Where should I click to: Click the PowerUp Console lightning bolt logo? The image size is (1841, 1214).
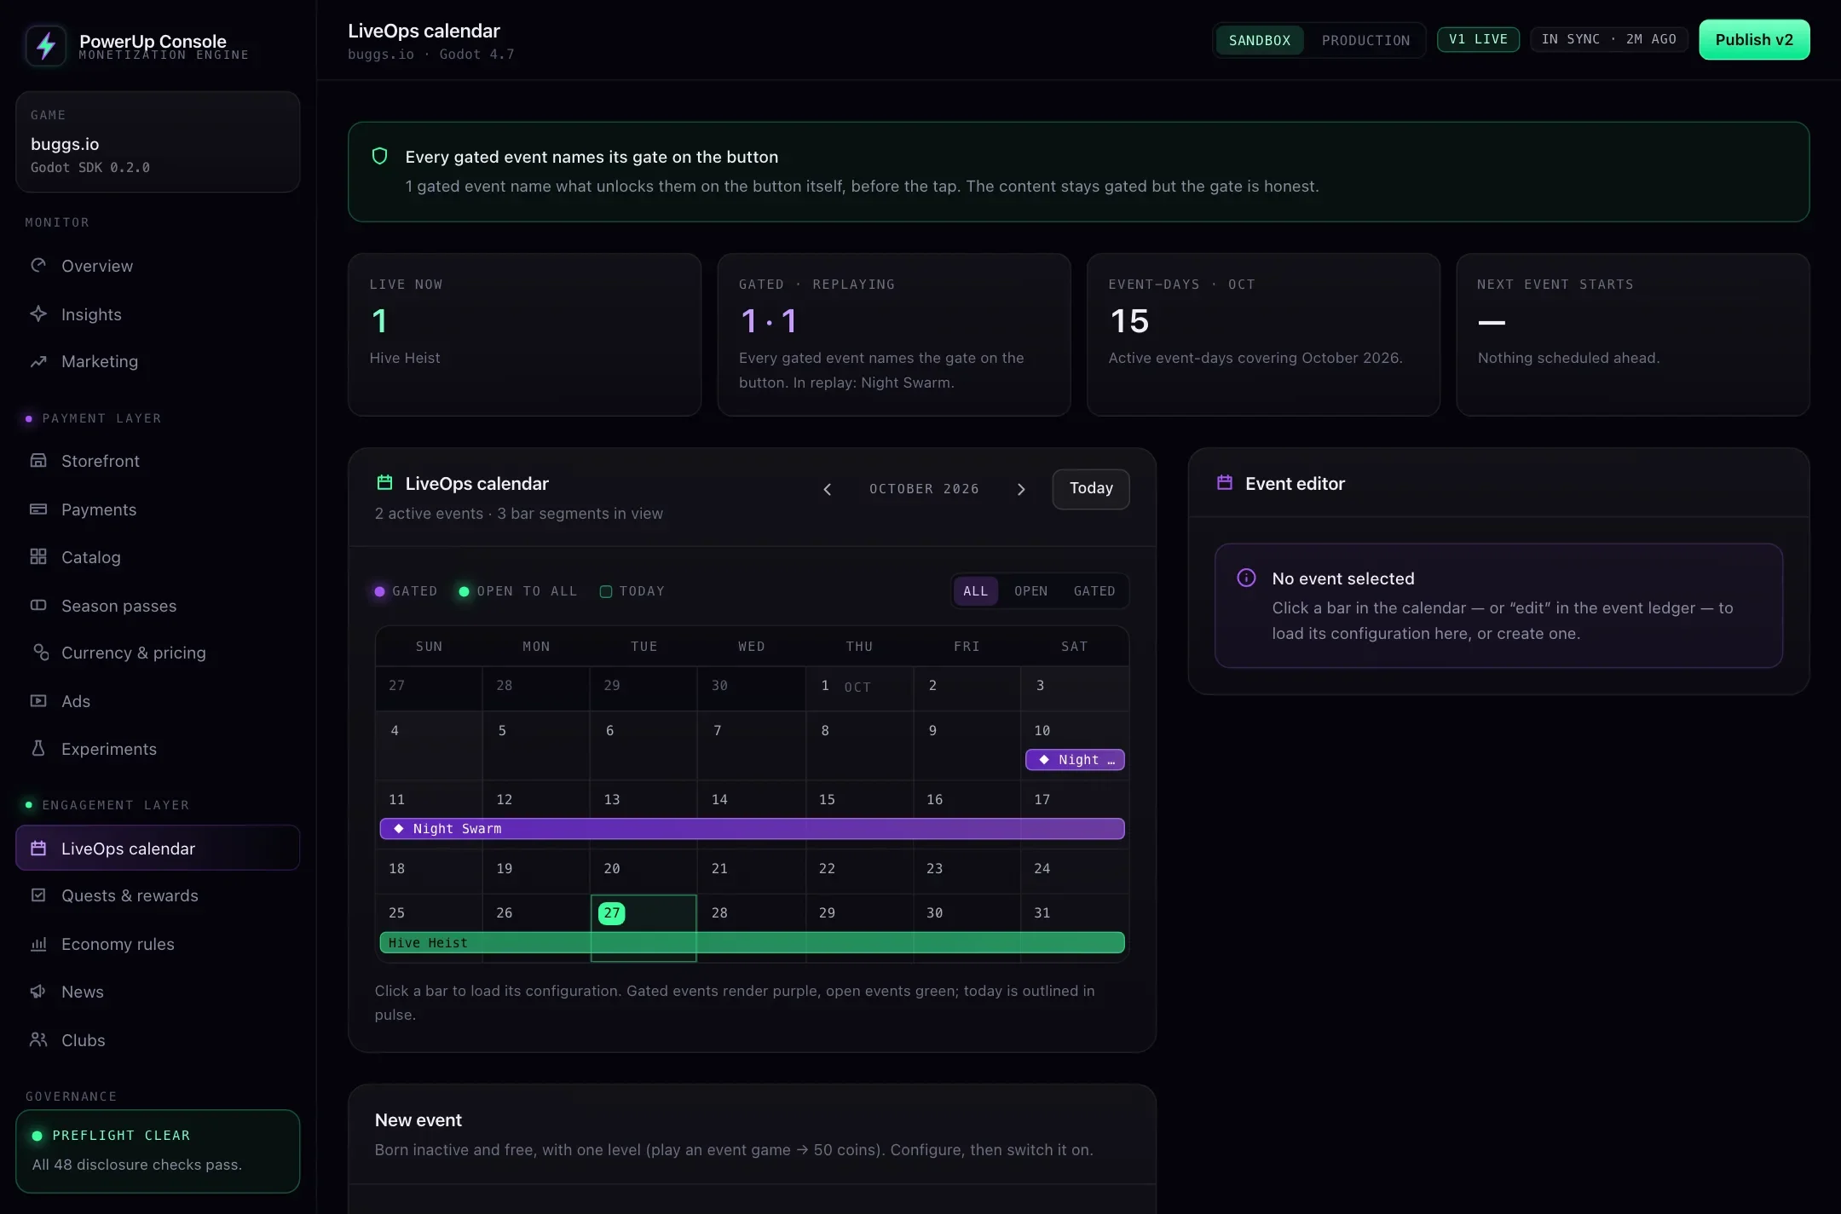(x=46, y=46)
